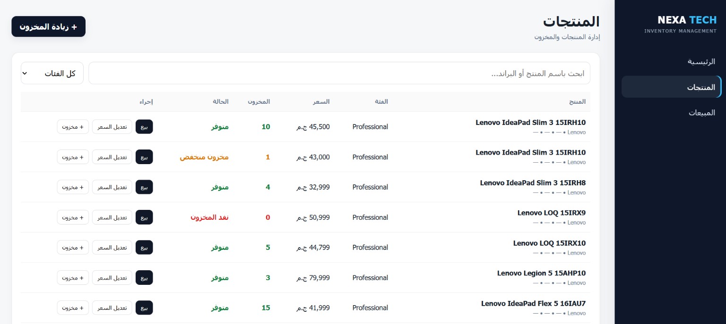Click the مخزون منخفض status label
The height and width of the screenshot is (324, 726).
pos(204,157)
